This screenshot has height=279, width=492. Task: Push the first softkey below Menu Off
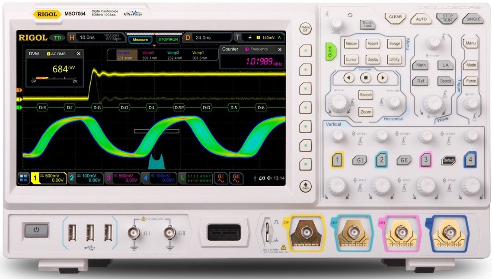click(305, 51)
